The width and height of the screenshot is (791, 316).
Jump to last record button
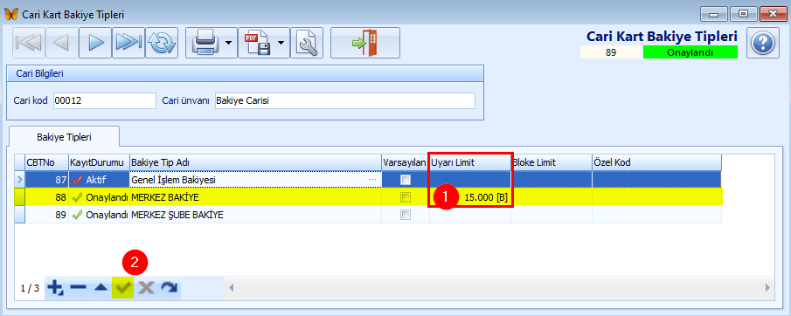point(128,44)
